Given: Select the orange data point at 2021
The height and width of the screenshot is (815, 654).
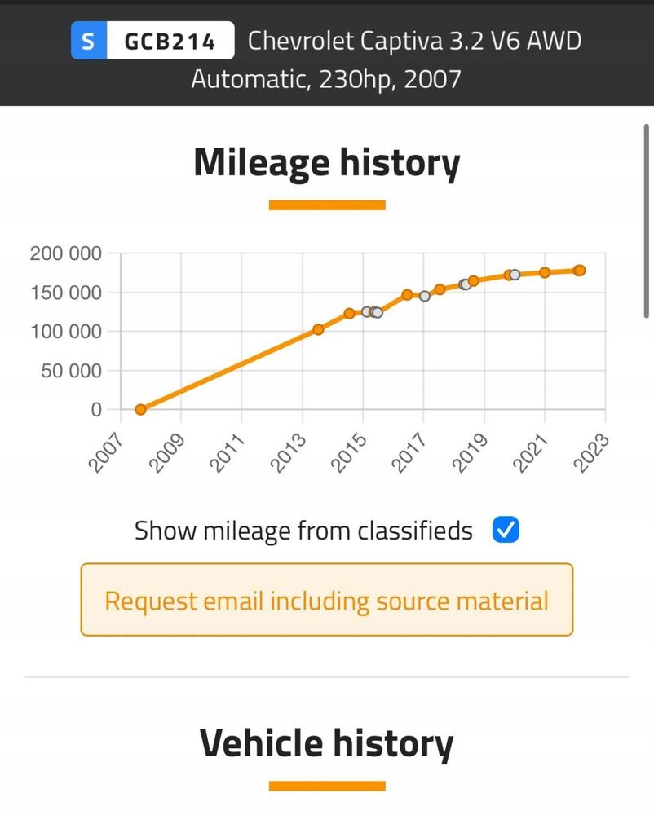Looking at the screenshot, I should pos(545,272).
